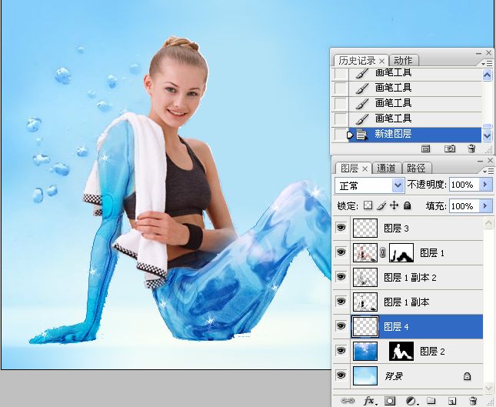Enable lock transparent pixels

(x=368, y=206)
